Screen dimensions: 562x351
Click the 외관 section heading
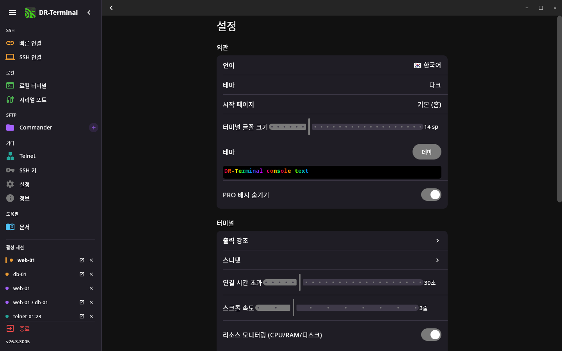pyautogui.click(x=222, y=48)
